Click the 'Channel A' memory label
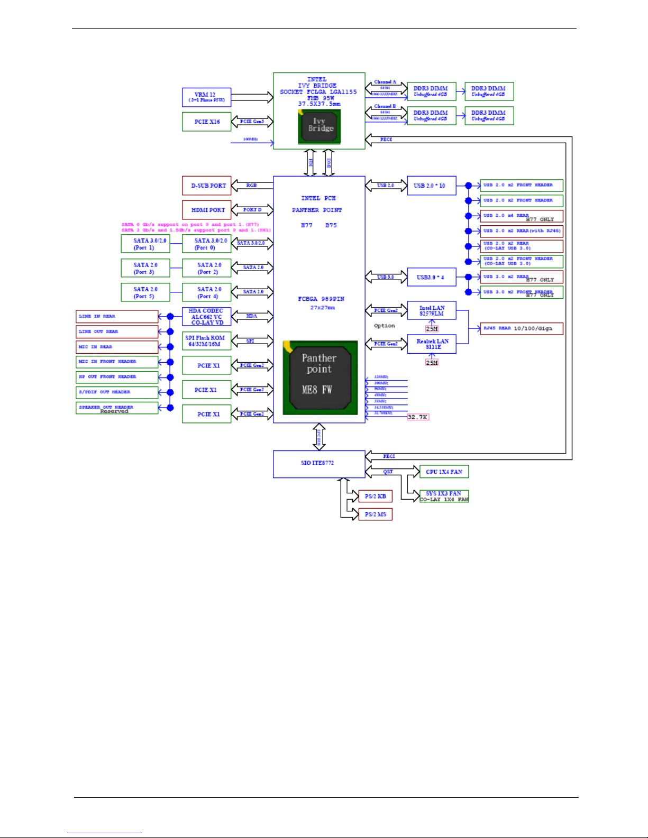Image resolution: width=648 pixels, height=838 pixels. pyautogui.click(x=385, y=82)
